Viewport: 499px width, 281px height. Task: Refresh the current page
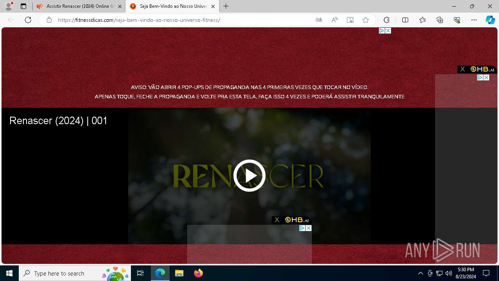[28, 20]
